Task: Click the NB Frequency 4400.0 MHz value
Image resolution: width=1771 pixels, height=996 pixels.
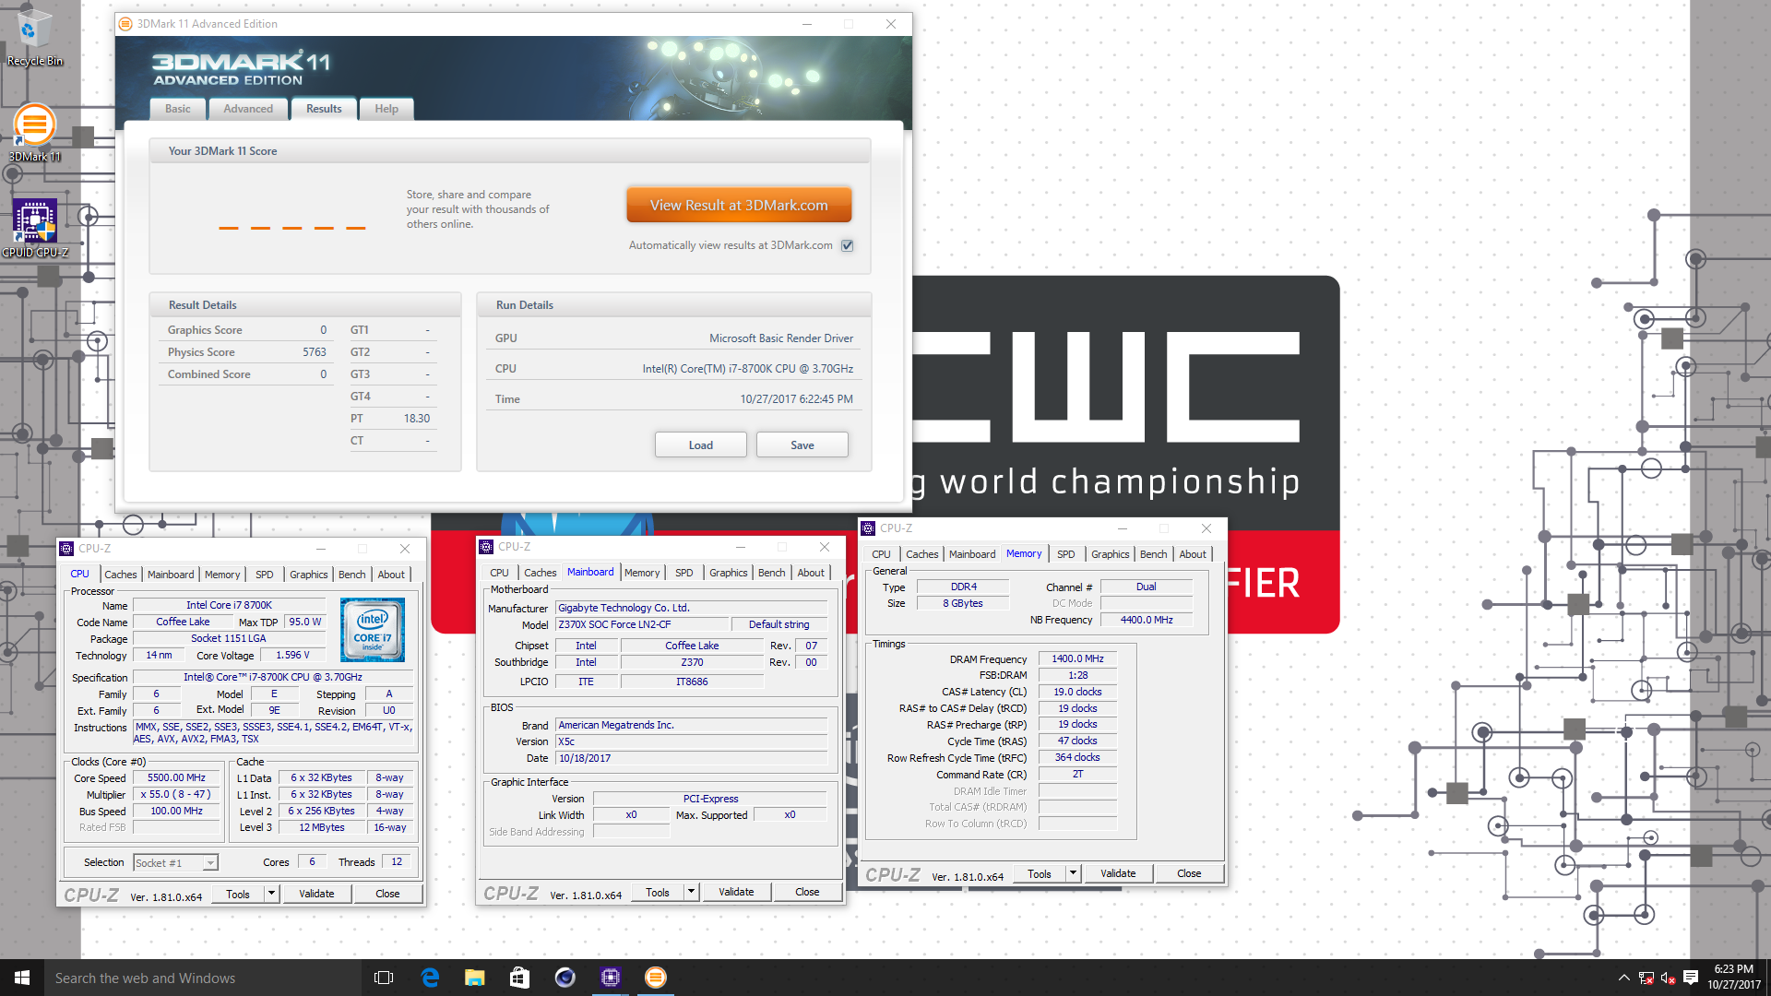Action: 1146,620
